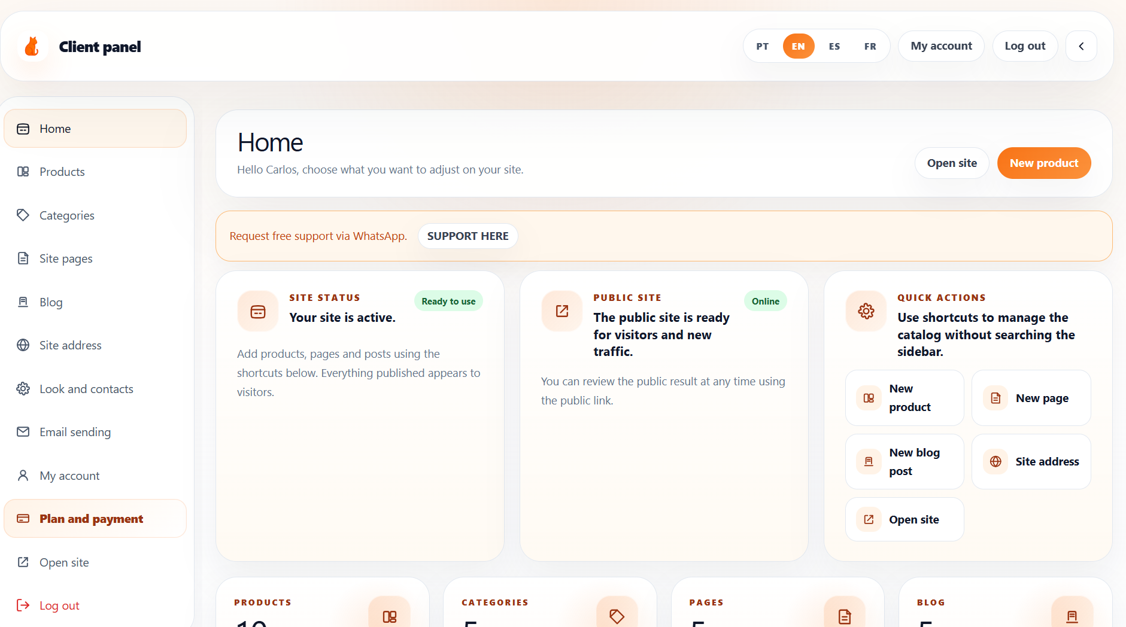Click the PAGES stat card label

pos(706,602)
